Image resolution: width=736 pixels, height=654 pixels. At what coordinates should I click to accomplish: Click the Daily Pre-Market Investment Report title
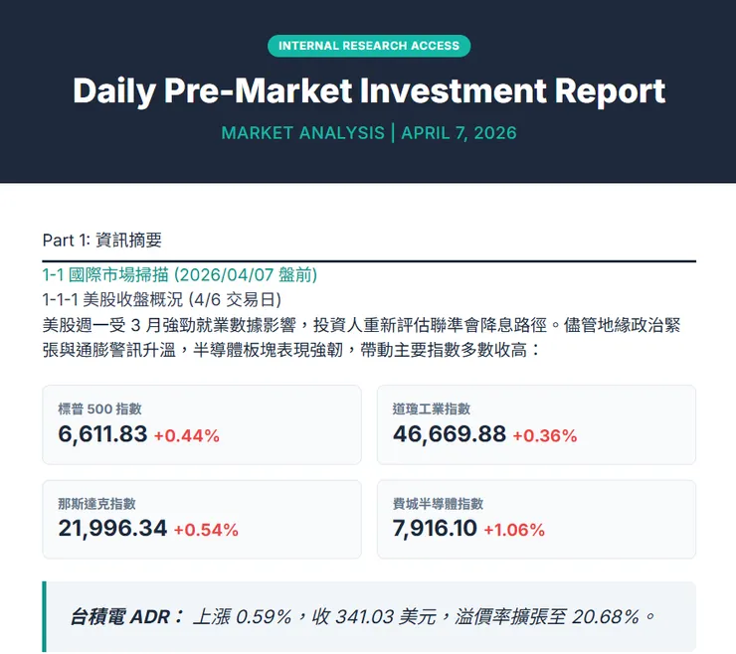pyautogui.click(x=369, y=90)
